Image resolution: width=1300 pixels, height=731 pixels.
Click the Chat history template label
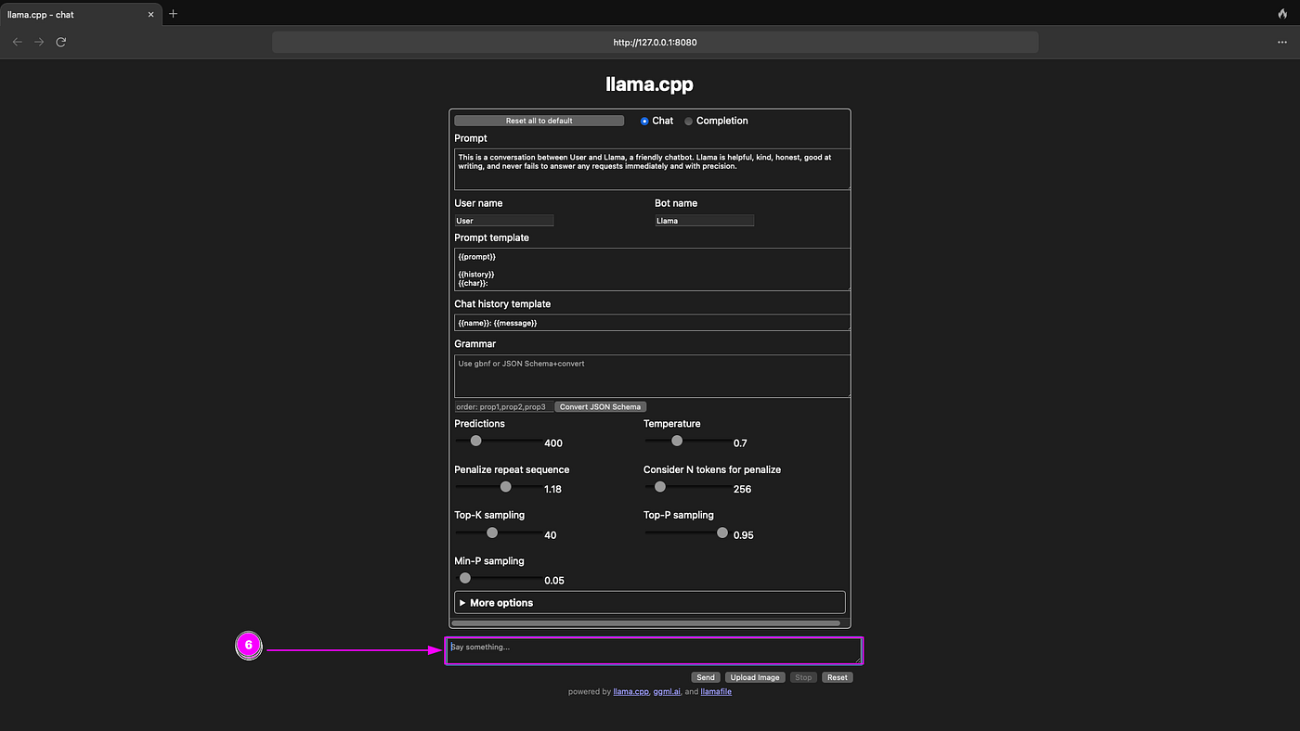pos(502,304)
